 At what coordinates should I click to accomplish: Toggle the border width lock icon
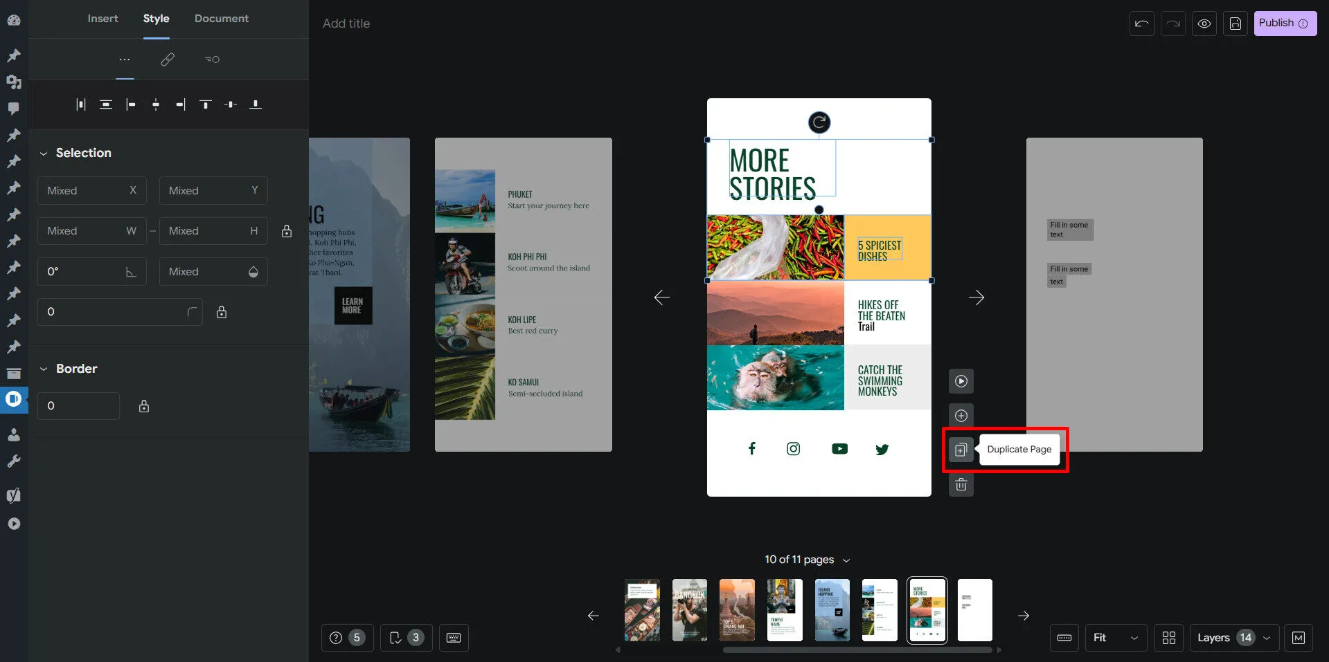point(143,406)
